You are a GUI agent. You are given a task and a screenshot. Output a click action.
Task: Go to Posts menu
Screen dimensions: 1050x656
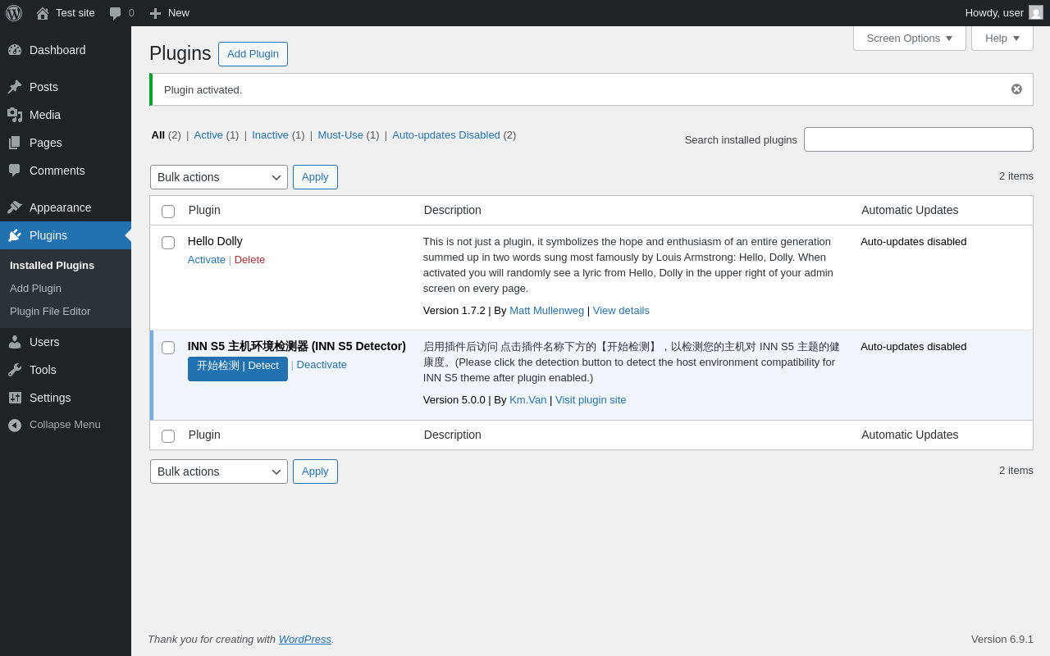66,87
